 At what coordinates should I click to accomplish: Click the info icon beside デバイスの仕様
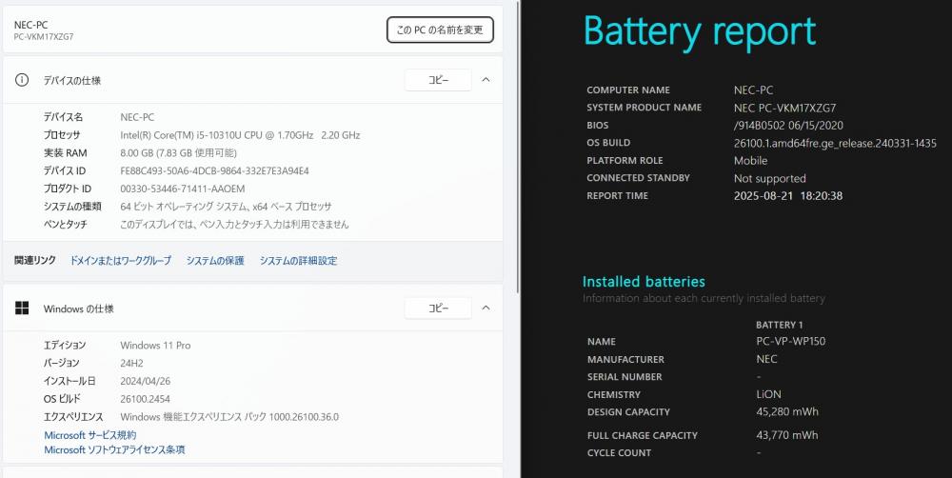pos(22,80)
